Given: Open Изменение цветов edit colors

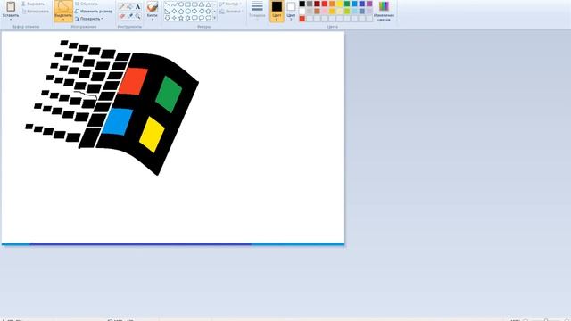Looking at the screenshot, I should (x=384, y=11).
